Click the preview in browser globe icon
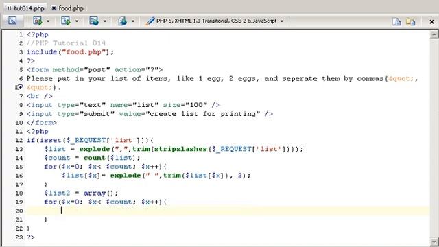The image size is (439, 247). [94, 21]
